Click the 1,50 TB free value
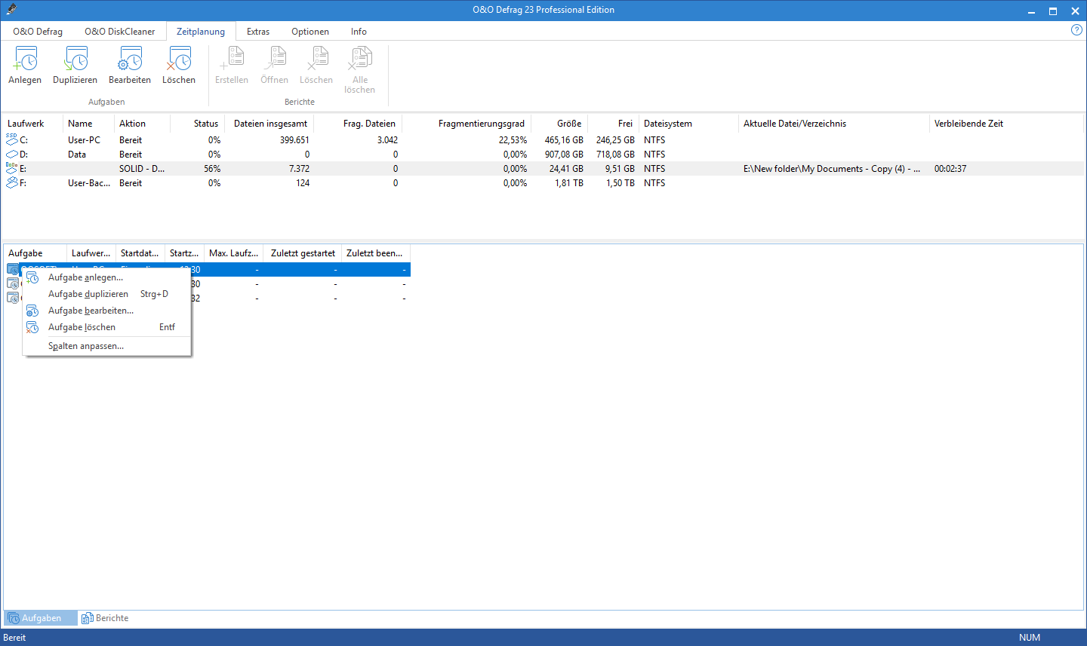 (x=620, y=183)
